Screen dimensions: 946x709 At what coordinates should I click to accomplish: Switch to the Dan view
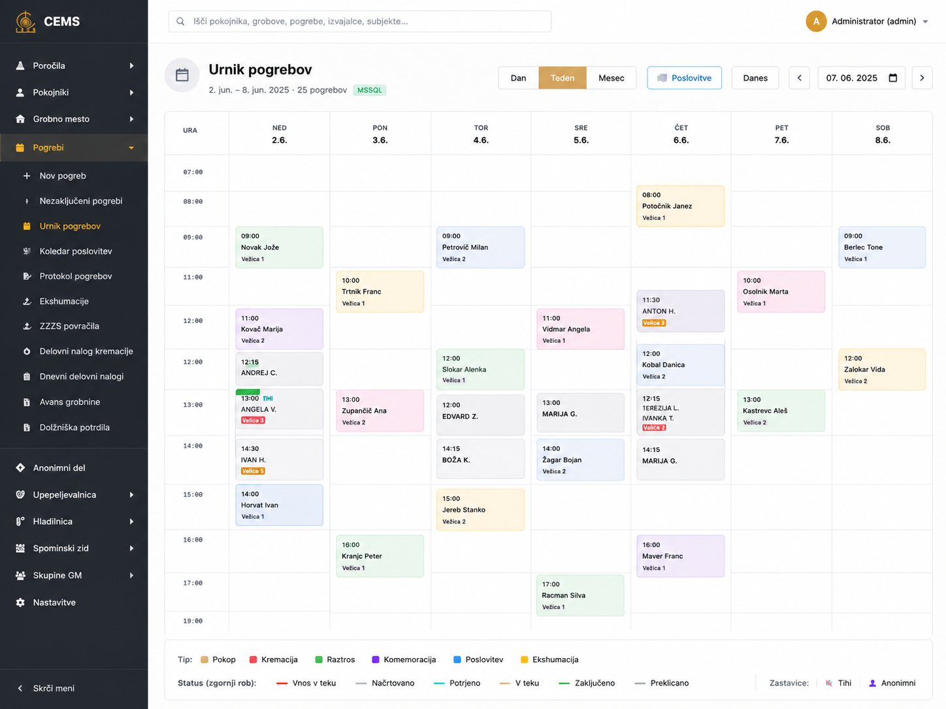click(x=519, y=78)
